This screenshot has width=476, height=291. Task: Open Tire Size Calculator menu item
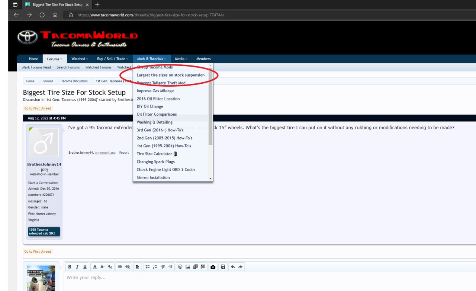tap(157, 154)
